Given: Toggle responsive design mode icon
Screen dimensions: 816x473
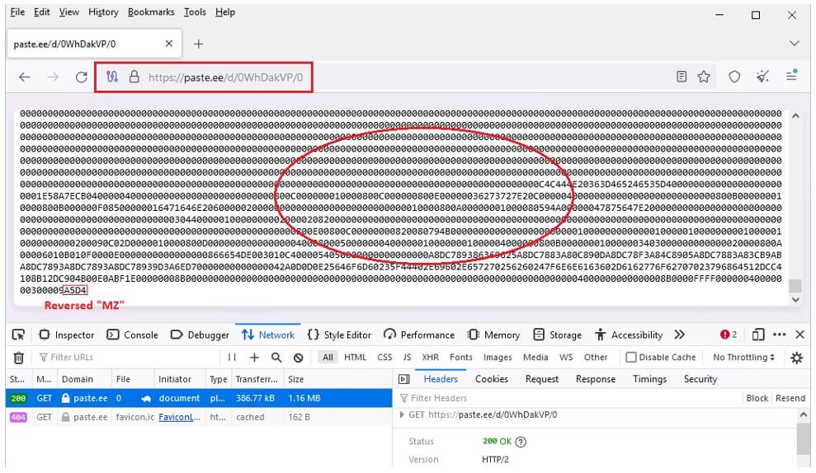Looking at the screenshot, I should coord(758,335).
